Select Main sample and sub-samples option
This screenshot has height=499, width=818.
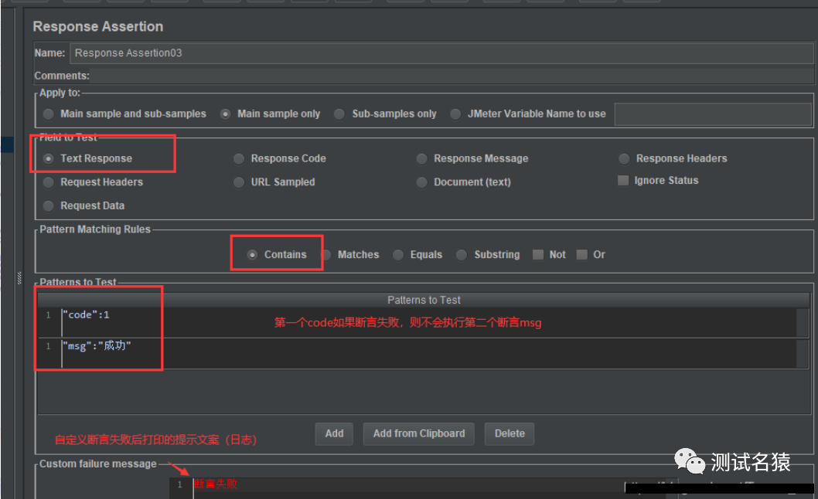tap(124, 114)
